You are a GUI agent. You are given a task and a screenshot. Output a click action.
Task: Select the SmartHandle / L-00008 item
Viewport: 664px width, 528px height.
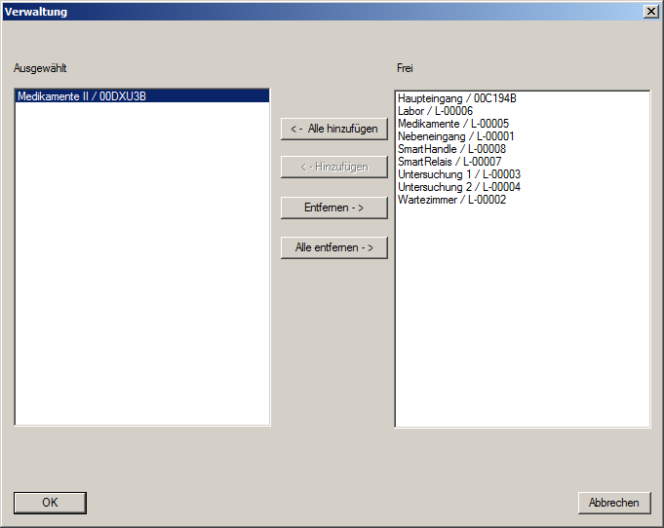[451, 149]
